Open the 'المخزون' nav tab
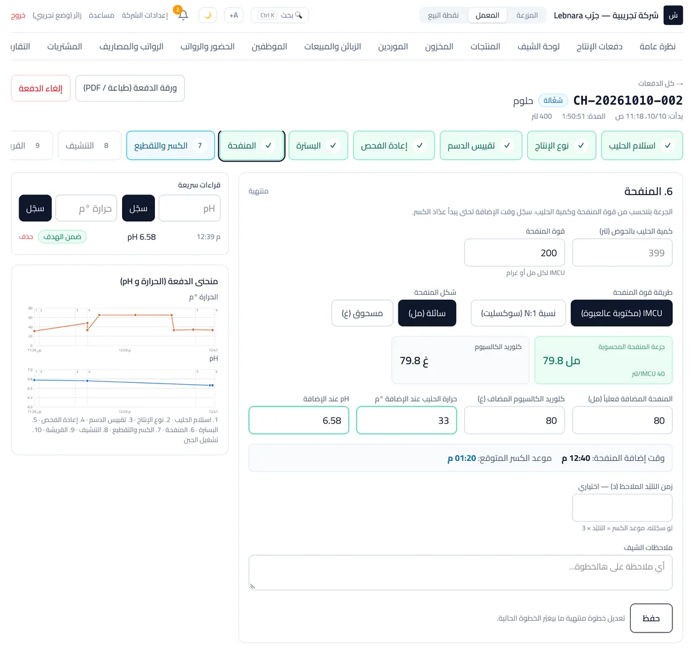The image size is (694, 648). [439, 46]
